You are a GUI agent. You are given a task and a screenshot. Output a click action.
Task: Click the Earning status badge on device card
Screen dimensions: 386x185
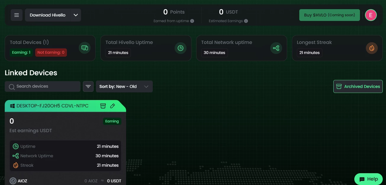[112, 121]
